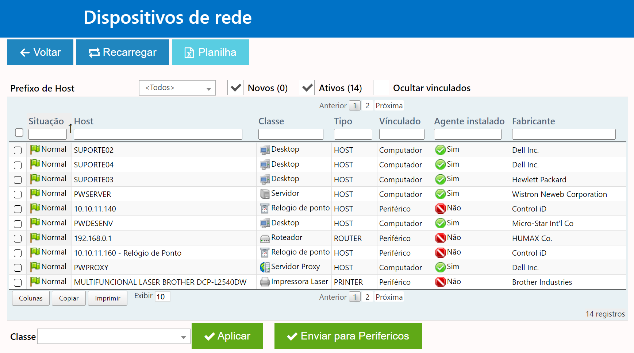634x353 pixels.
Task: Sort table by Fabricante column header
Action: pos(534,121)
